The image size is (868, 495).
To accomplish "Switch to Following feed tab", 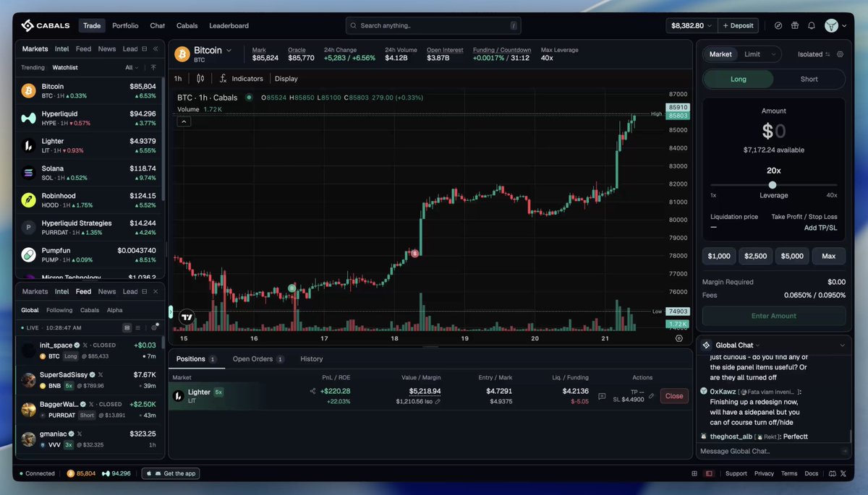I will 59,310.
